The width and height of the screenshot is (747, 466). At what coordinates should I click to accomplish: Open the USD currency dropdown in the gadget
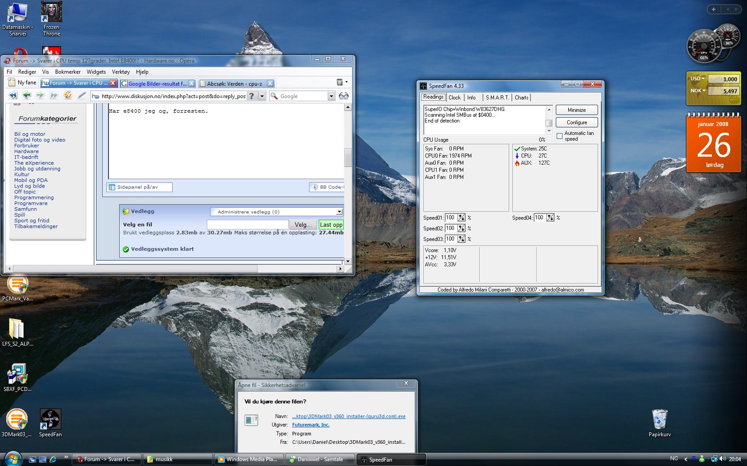click(x=697, y=79)
